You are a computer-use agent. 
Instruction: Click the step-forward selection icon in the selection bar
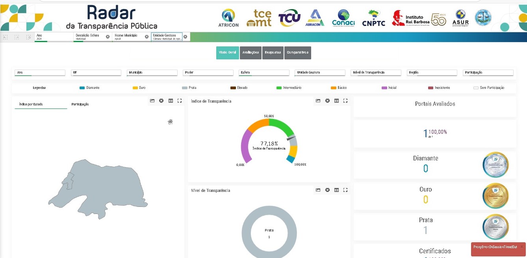pos(17,37)
